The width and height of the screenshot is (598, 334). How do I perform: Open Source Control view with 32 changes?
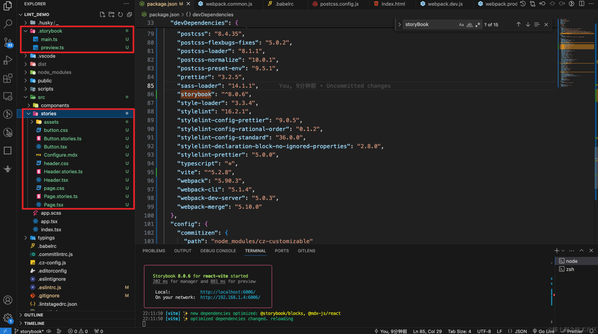click(8, 42)
